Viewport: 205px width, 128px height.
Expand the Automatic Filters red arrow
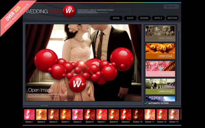tap(170, 103)
